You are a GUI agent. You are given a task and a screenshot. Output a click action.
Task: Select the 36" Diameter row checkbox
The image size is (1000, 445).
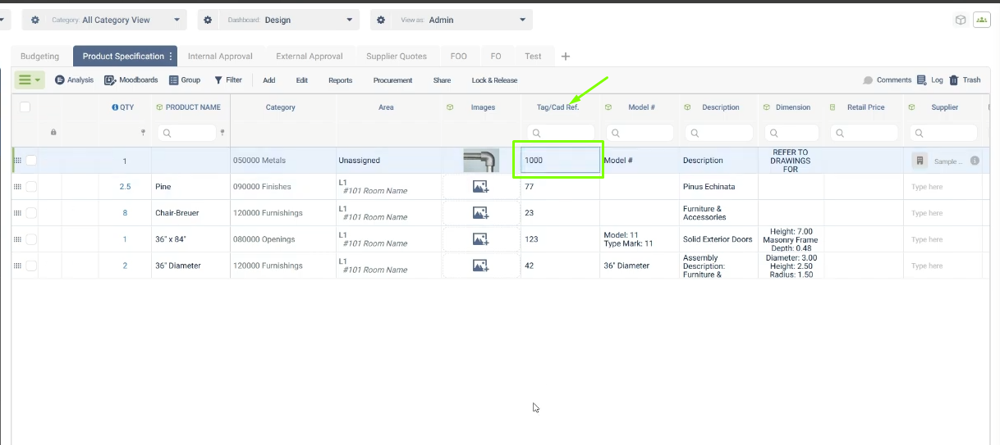(x=31, y=266)
